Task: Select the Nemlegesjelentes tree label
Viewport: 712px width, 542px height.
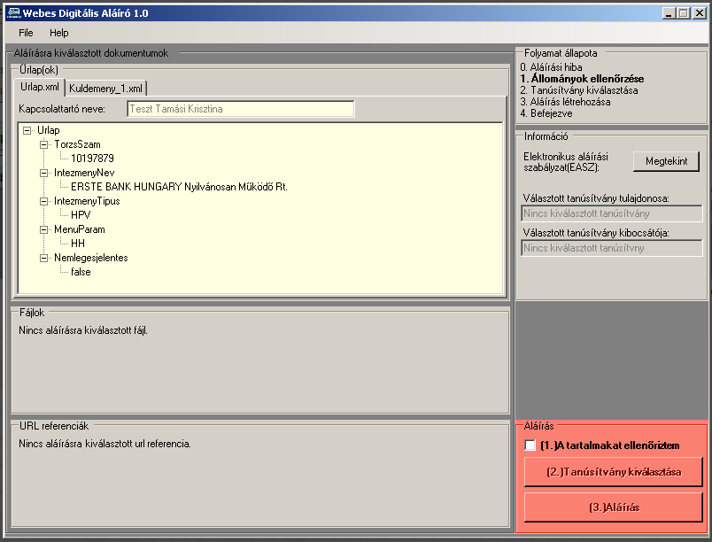Action: click(x=91, y=258)
